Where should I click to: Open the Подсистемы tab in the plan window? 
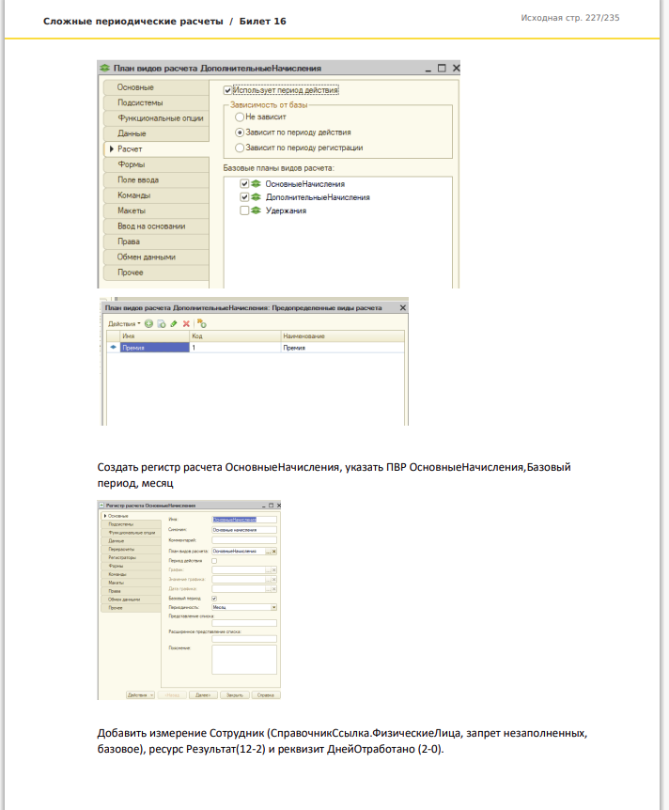156,102
